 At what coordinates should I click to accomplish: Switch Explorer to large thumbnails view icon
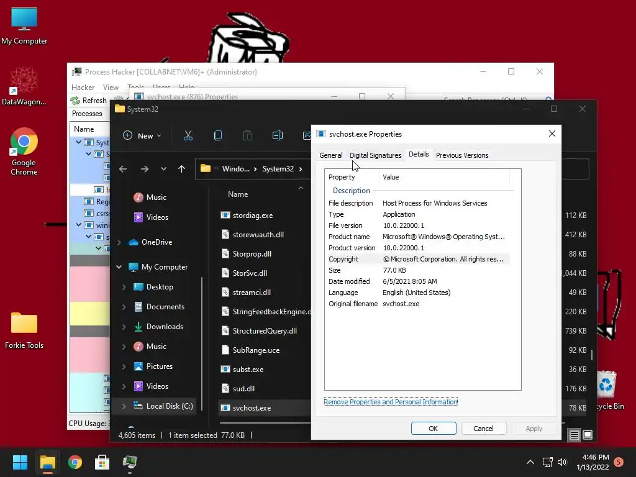click(x=588, y=435)
